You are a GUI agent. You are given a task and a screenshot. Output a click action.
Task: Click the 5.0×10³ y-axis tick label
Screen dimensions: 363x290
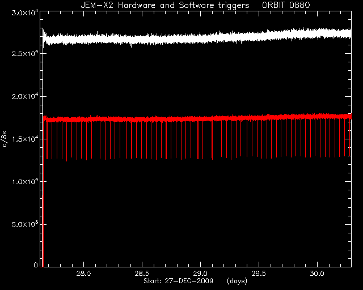[x=25, y=224]
